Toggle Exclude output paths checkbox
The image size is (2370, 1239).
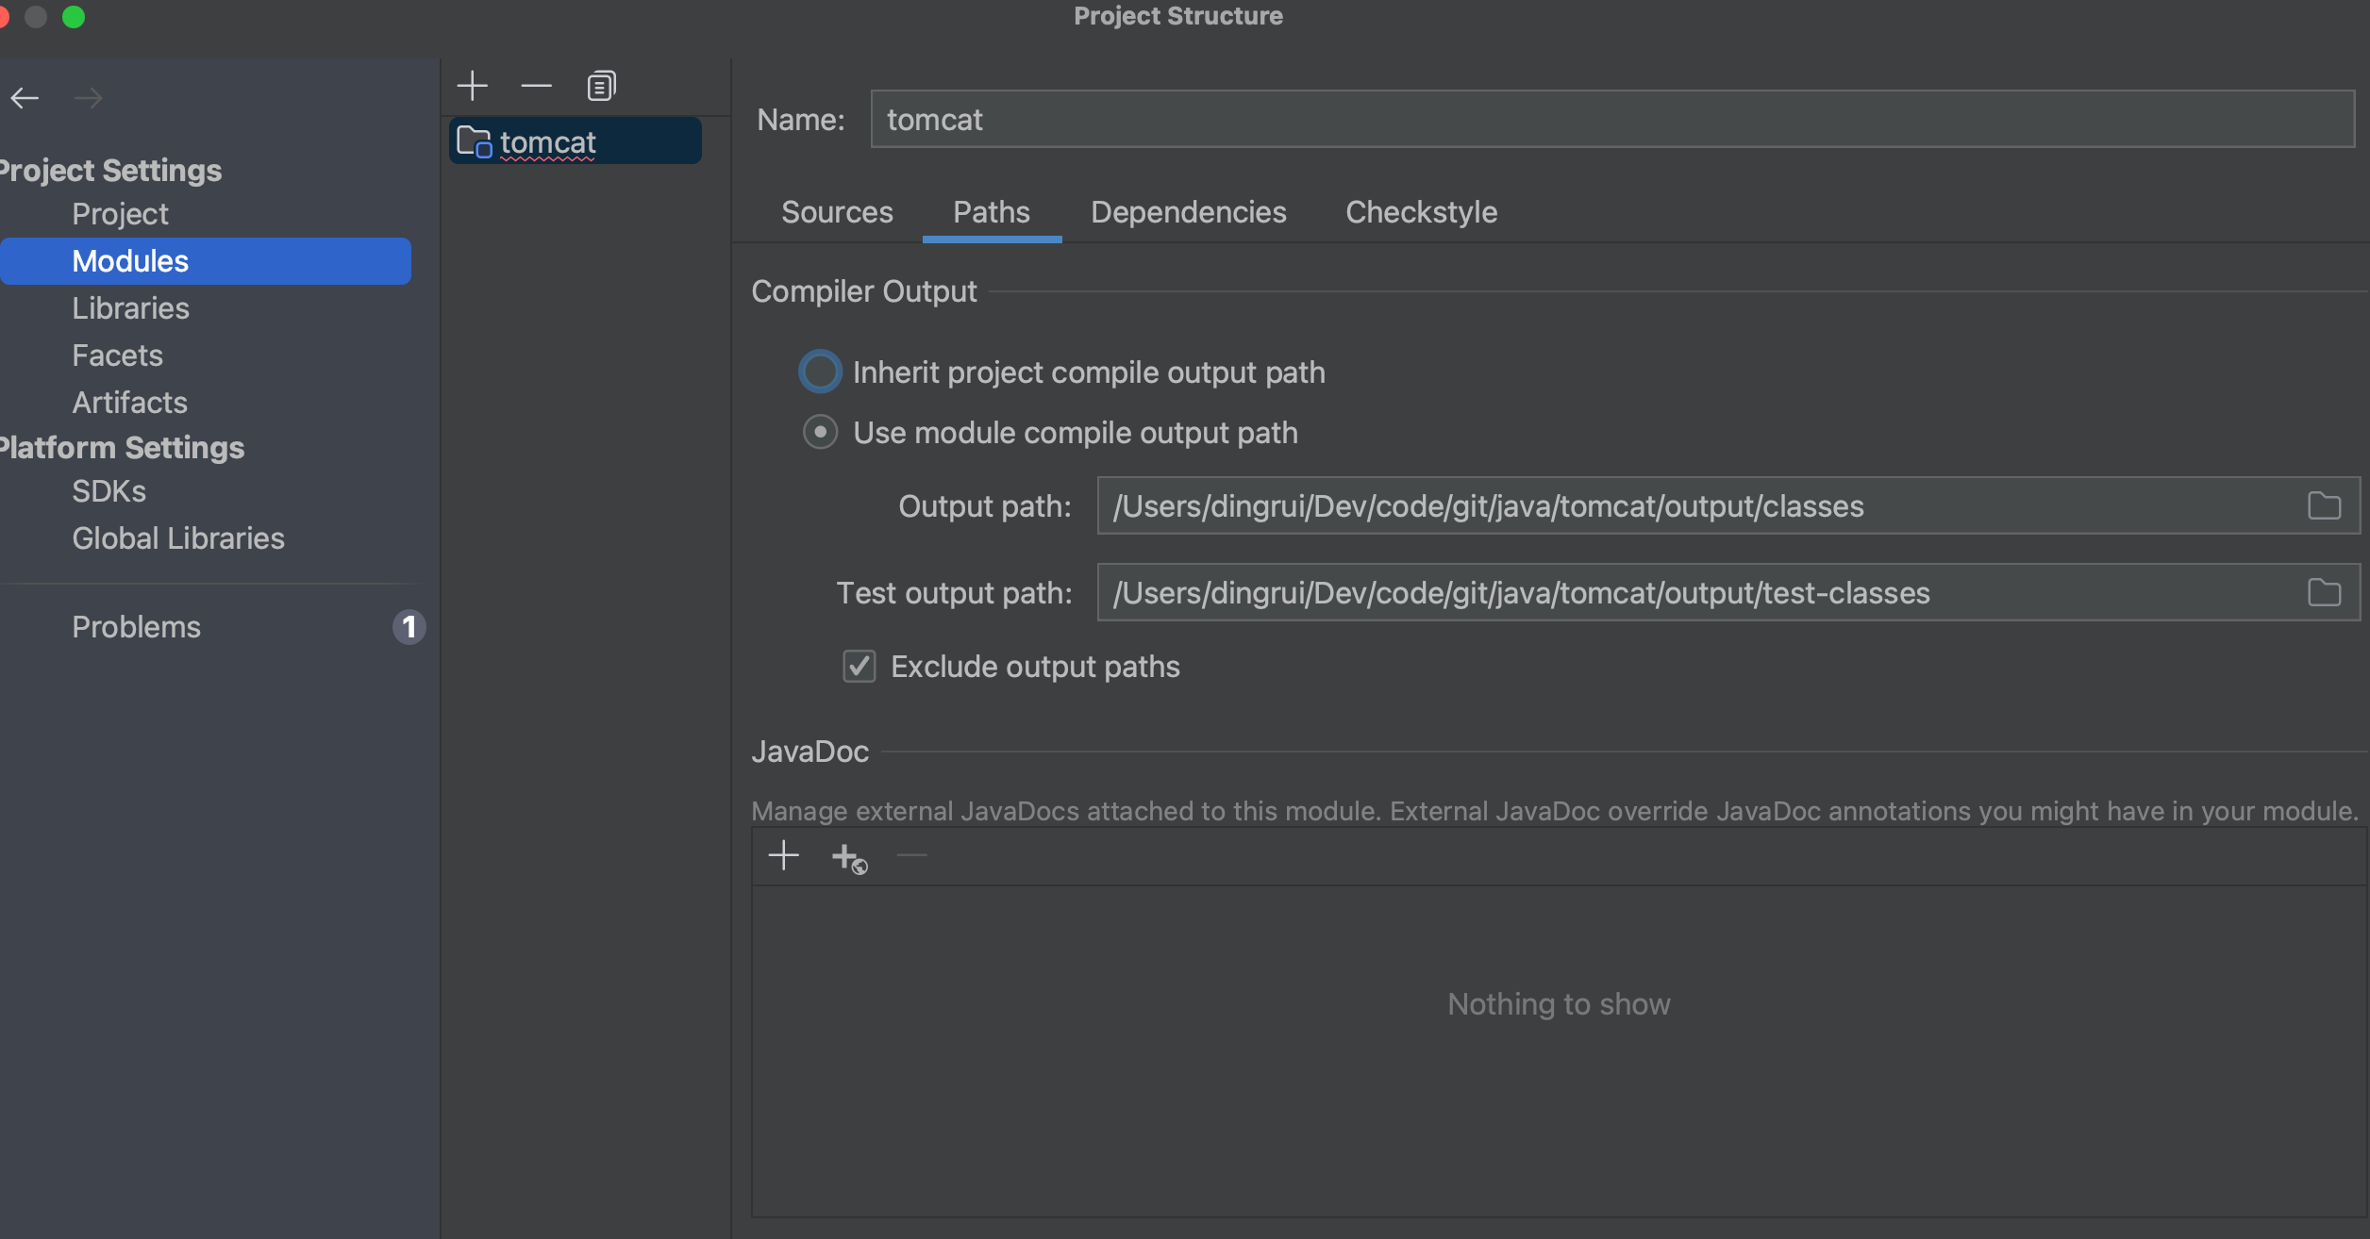[859, 667]
